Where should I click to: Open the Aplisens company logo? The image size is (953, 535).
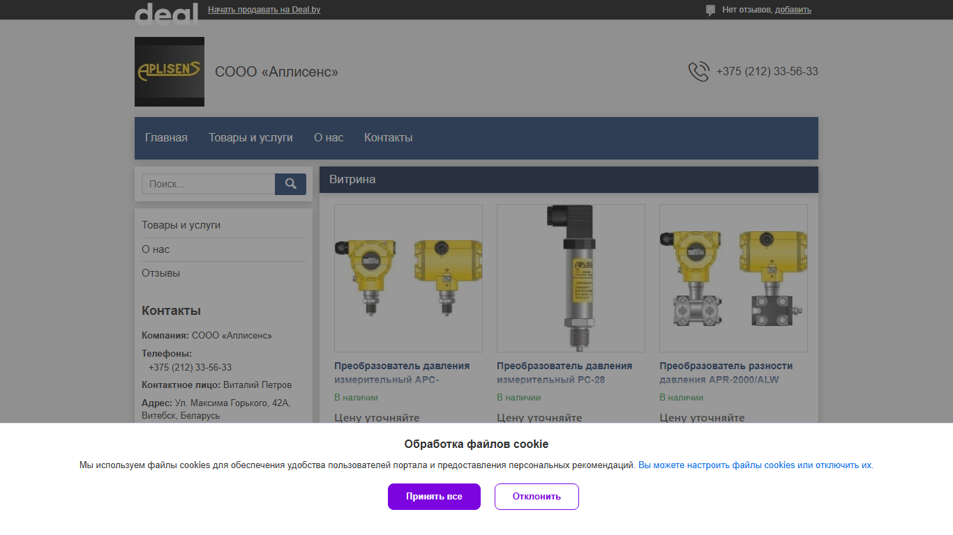pos(170,72)
